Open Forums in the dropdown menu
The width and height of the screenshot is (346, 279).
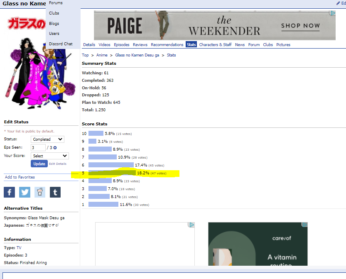(x=56, y=3)
